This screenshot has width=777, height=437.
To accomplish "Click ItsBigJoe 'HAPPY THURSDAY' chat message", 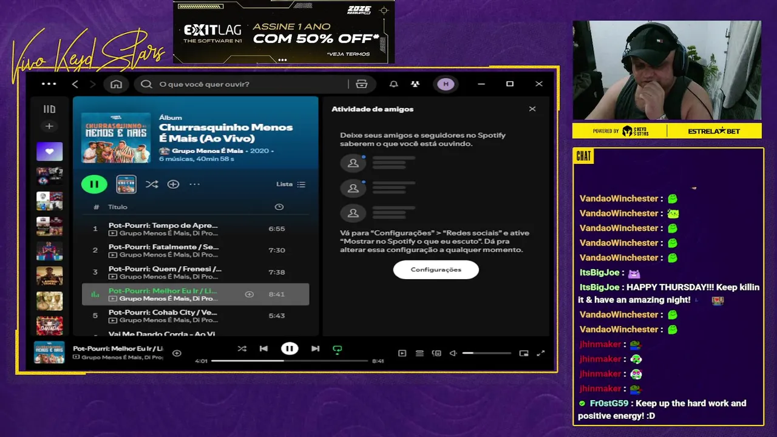I will [668, 293].
